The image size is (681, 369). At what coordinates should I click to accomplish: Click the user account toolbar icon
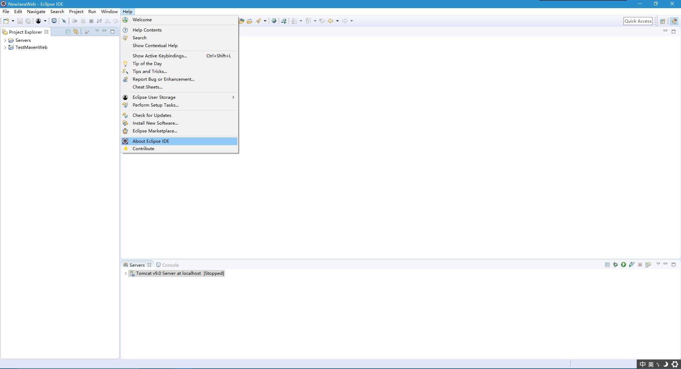coord(38,21)
